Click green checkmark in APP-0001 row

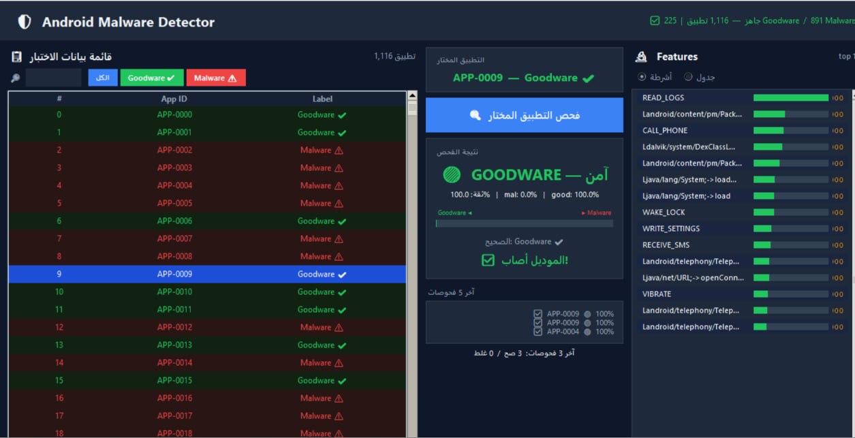342,133
